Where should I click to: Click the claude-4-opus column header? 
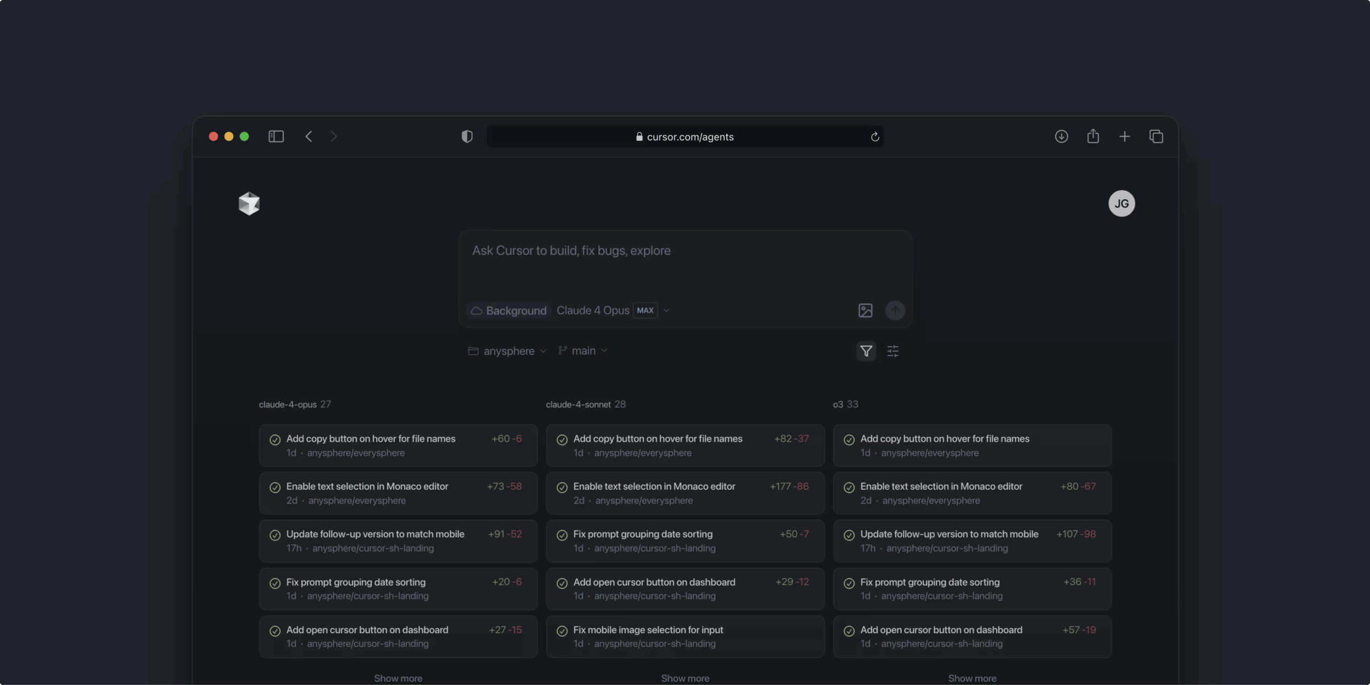(x=295, y=405)
